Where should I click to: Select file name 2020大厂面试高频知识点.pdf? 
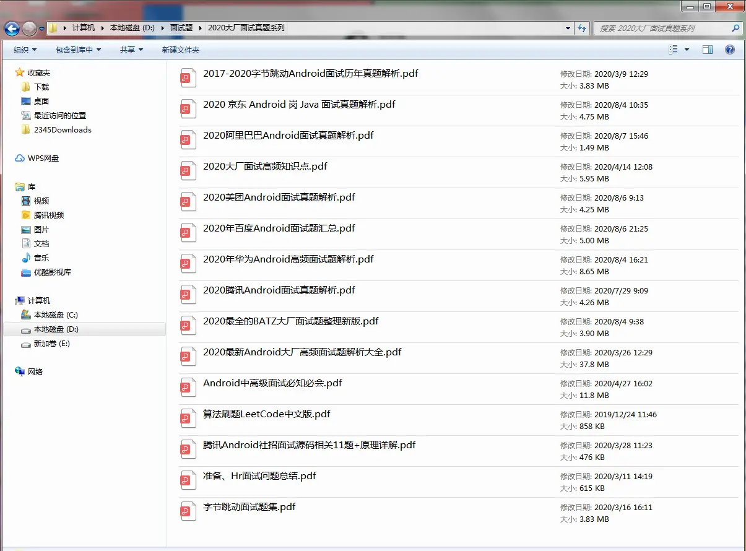265,166
